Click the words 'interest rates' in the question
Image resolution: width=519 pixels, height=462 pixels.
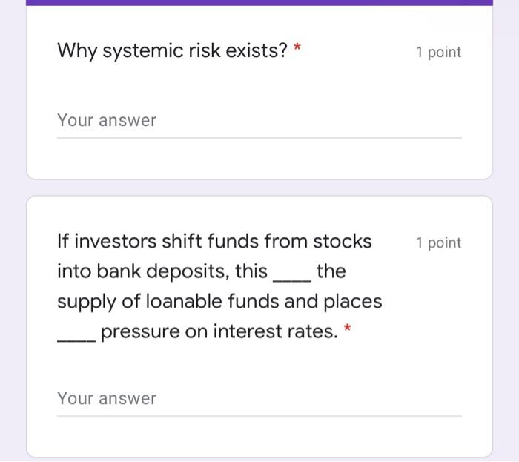click(275, 331)
